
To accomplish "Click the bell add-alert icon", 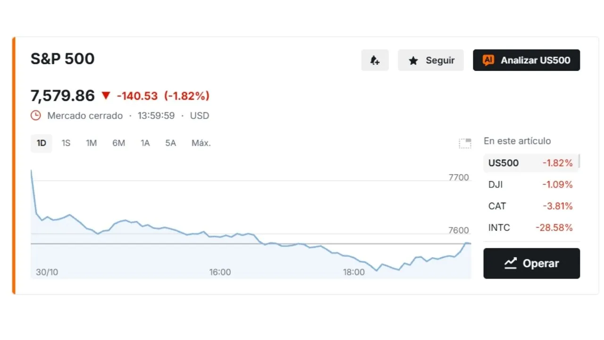I will [x=375, y=60].
